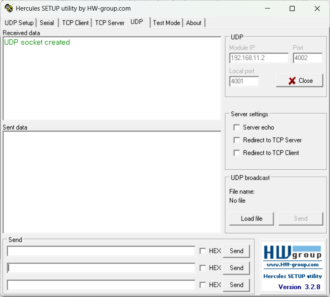Check Redirect to TCP Server option
This screenshot has width=330, height=297.
(237, 140)
